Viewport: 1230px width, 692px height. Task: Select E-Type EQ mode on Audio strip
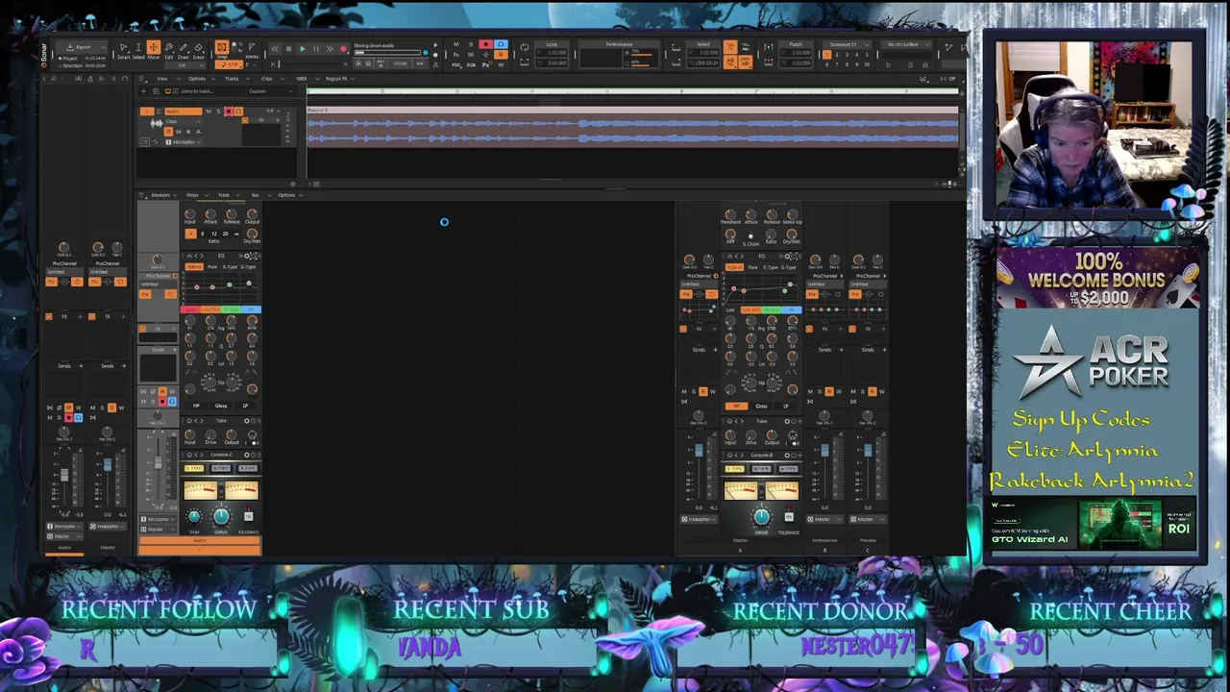(230, 267)
